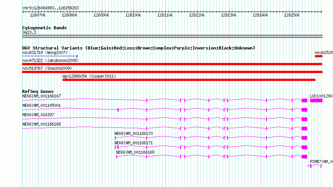Select NEK6|NM_001166168 transcript label

pyautogui.click(x=42, y=124)
